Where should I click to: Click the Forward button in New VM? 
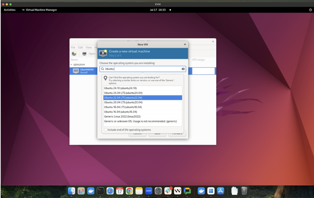pos(177,133)
